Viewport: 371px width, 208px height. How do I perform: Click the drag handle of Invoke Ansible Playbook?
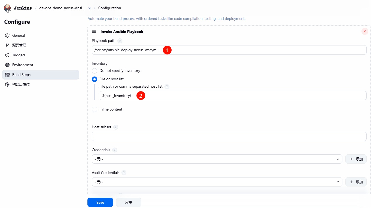pyautogui.click(x=94, y=32)
